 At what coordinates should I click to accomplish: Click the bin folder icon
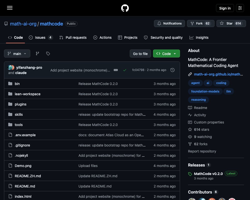coord(10,83)
